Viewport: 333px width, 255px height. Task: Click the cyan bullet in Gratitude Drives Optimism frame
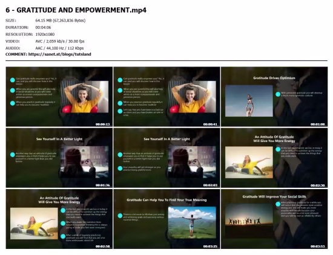278,94
